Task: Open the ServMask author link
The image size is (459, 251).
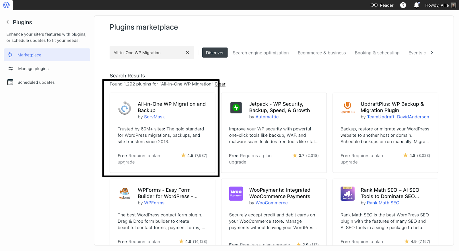Action: (154, 117)
